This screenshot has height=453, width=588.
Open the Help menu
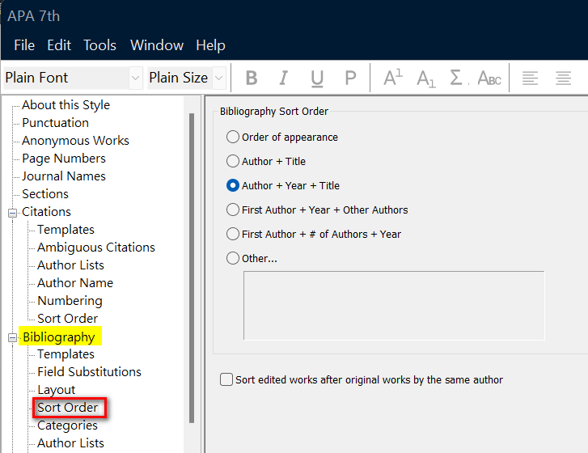pos(210,45)
